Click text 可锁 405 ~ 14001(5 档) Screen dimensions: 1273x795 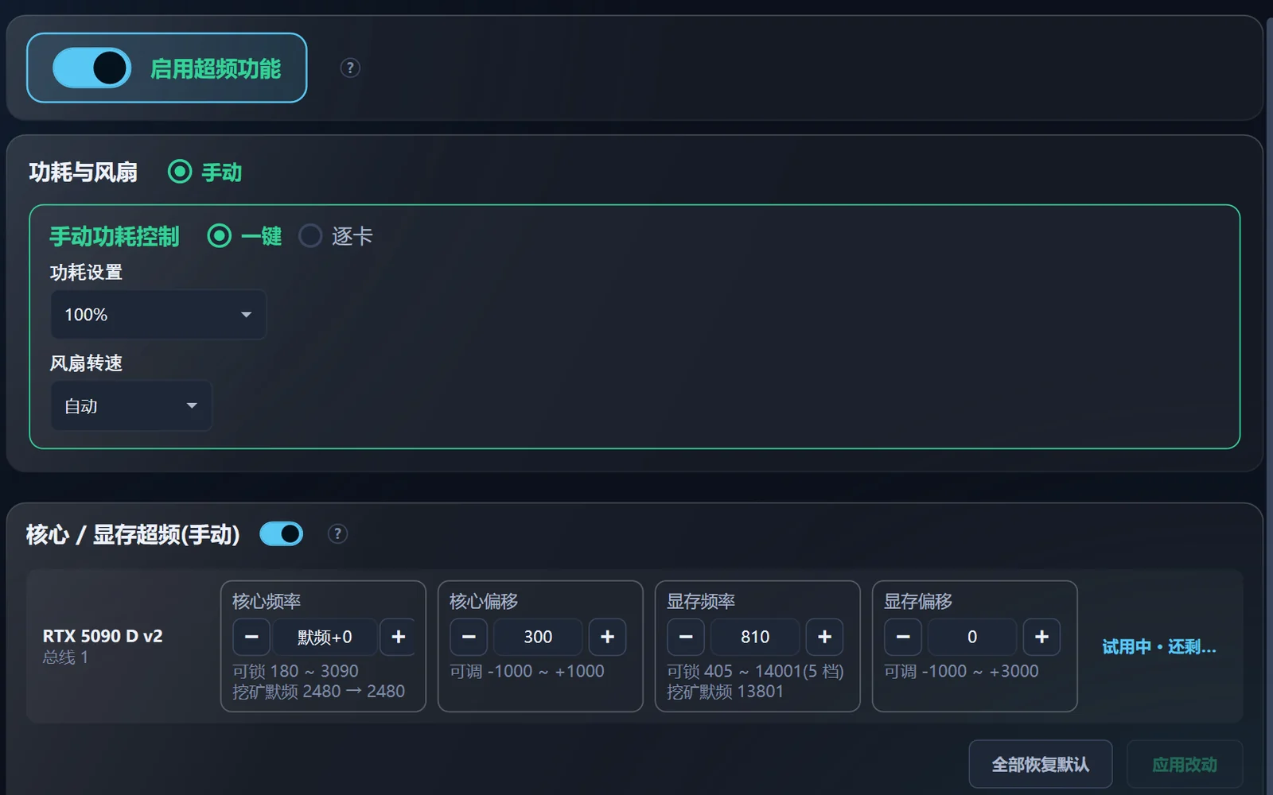coord(755,671)
